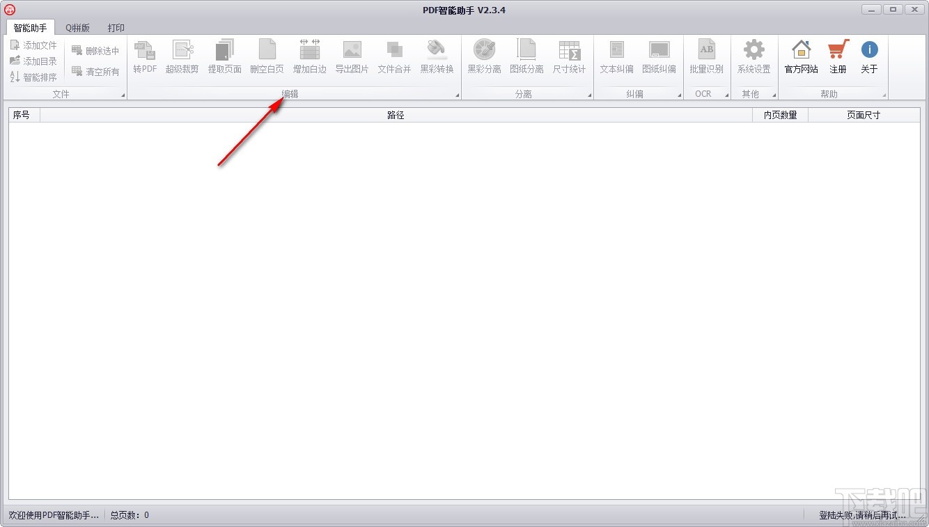This screenshot has width=929, height=527.
Task: Select the 黑彩转换 color conversion tool
Action: 437,58
